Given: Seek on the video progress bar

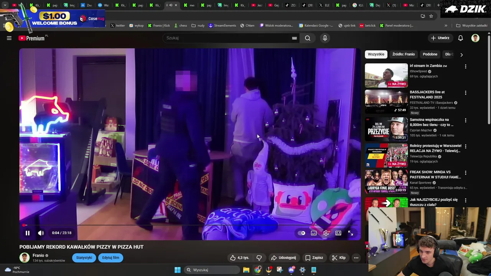Looking at the screenshot, I should pyautogui.click(x=190, y=225).
